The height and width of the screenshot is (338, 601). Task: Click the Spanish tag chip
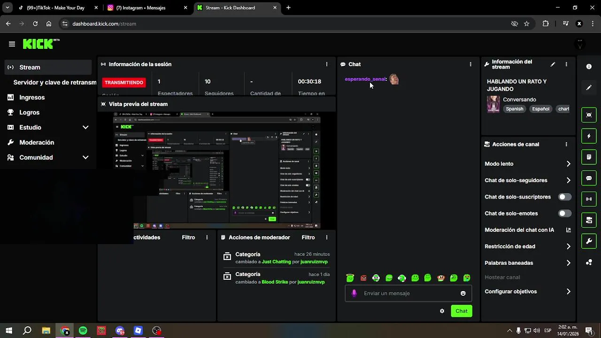pyautogui.click(x=514, y=109)
